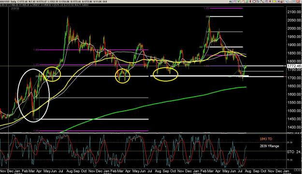Screen dimensions: 302x174
Task: Click the STO indicator value label
Action: click(294, 152)
